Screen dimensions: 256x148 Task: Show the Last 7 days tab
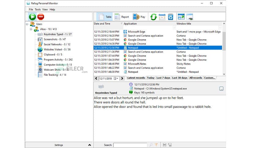click(163, 78)
